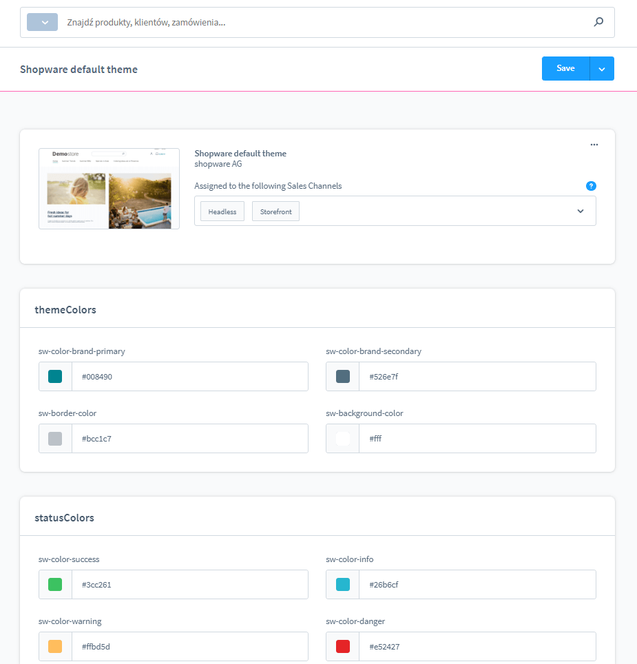
Task: Click the search magnifier icon
Action: [598, 21]
